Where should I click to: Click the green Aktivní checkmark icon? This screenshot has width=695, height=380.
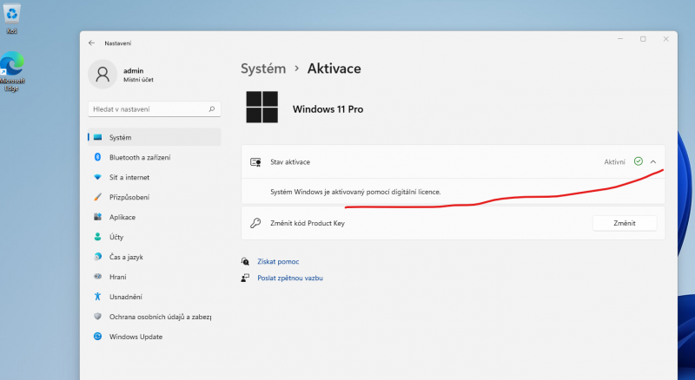(639, 161)
